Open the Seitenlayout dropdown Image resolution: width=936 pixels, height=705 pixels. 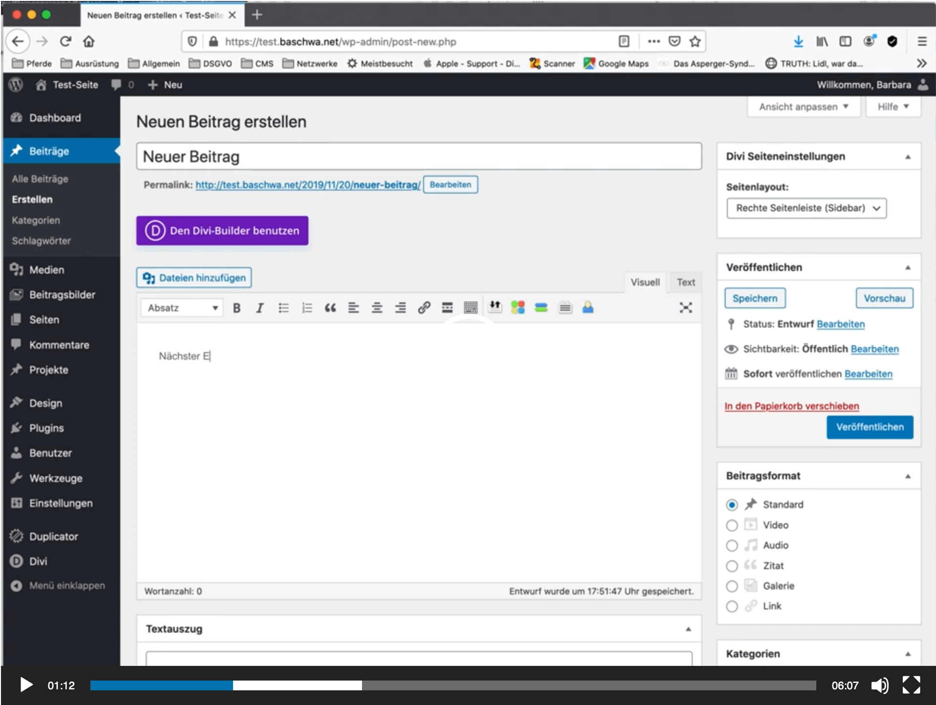806,208
